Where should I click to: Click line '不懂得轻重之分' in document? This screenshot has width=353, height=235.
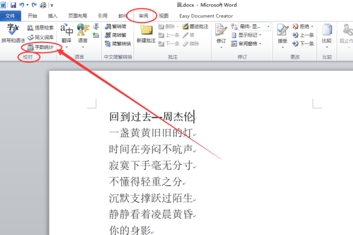tap(146, 181)
